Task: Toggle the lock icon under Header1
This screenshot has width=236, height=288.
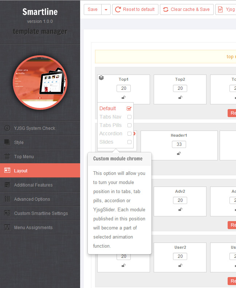Action: (x=179, y=153)
